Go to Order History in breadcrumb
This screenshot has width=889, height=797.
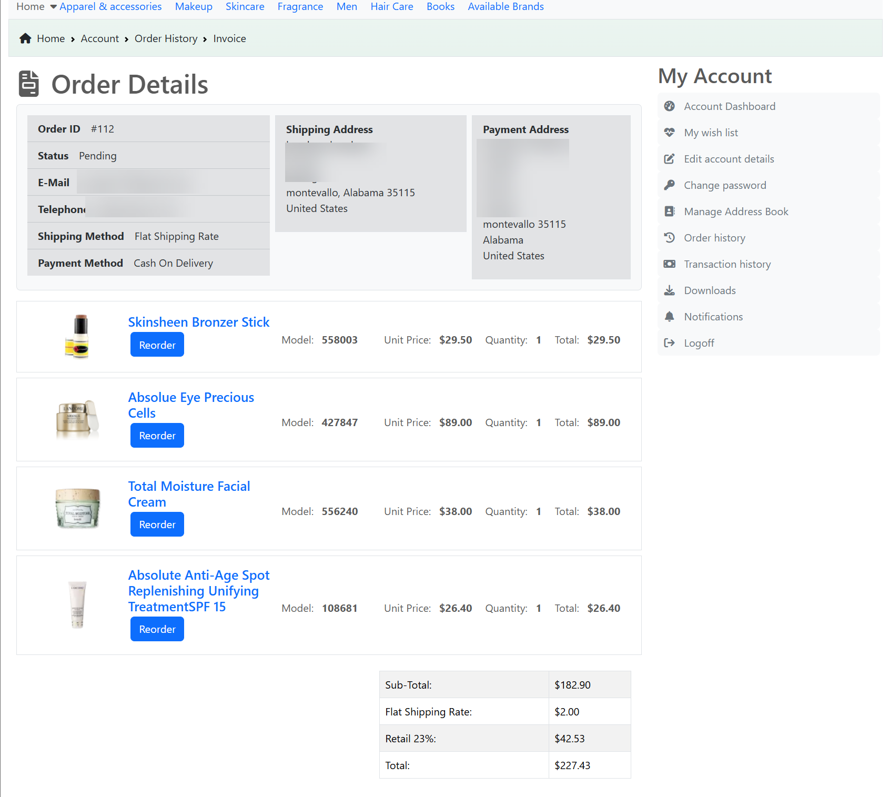point(166,38)
